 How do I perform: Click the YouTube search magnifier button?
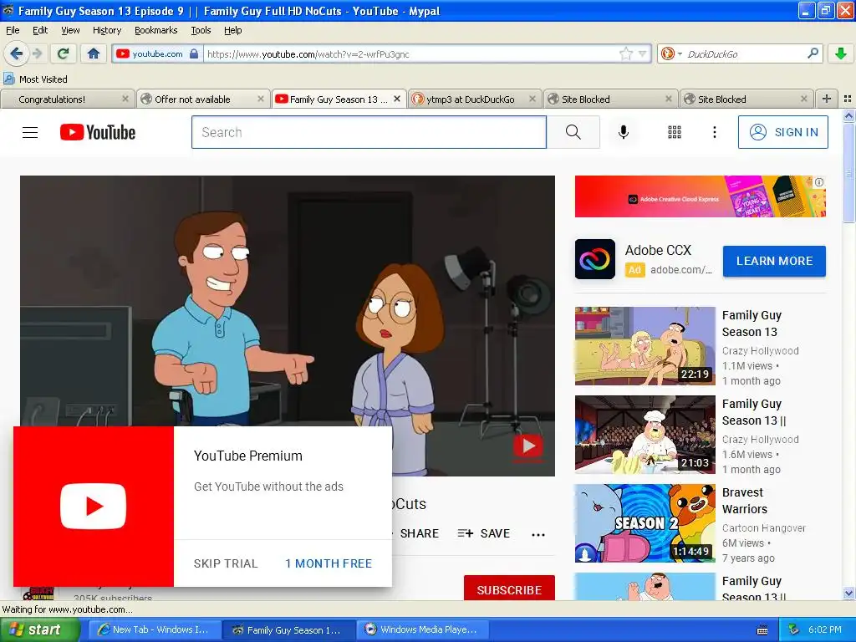(573, 132)
